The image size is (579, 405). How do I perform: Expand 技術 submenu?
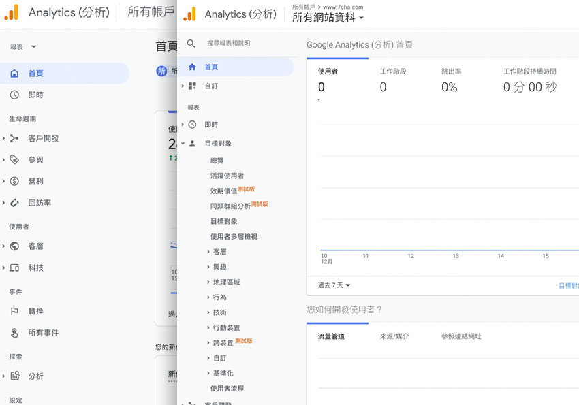pyautogui.click(x=208, y=312)
